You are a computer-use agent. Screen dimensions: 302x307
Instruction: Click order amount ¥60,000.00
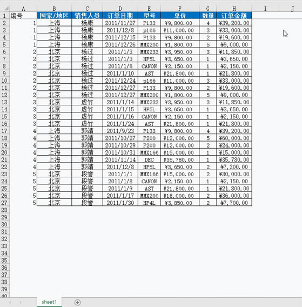tap(234, 138)
